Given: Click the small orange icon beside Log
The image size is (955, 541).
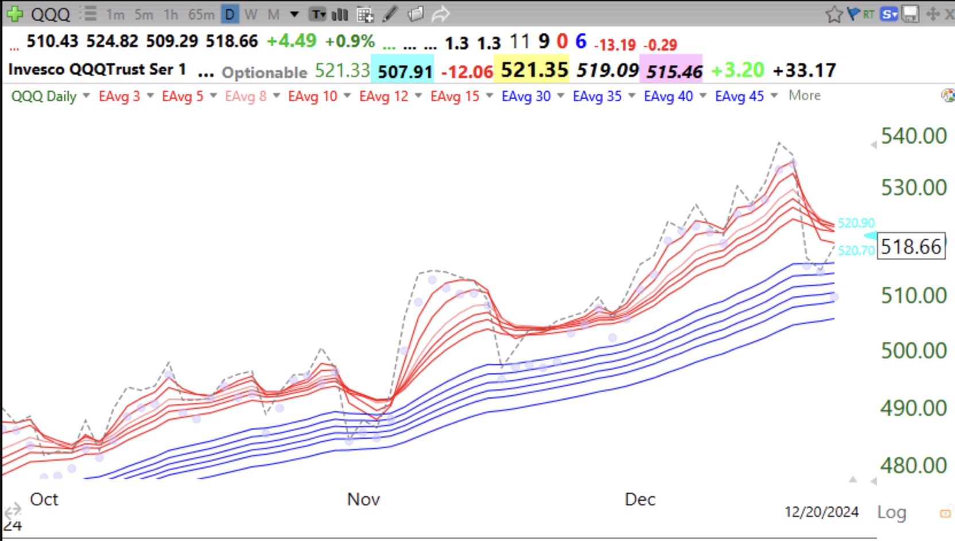Looking at the screenshot, I should (945, 513).
